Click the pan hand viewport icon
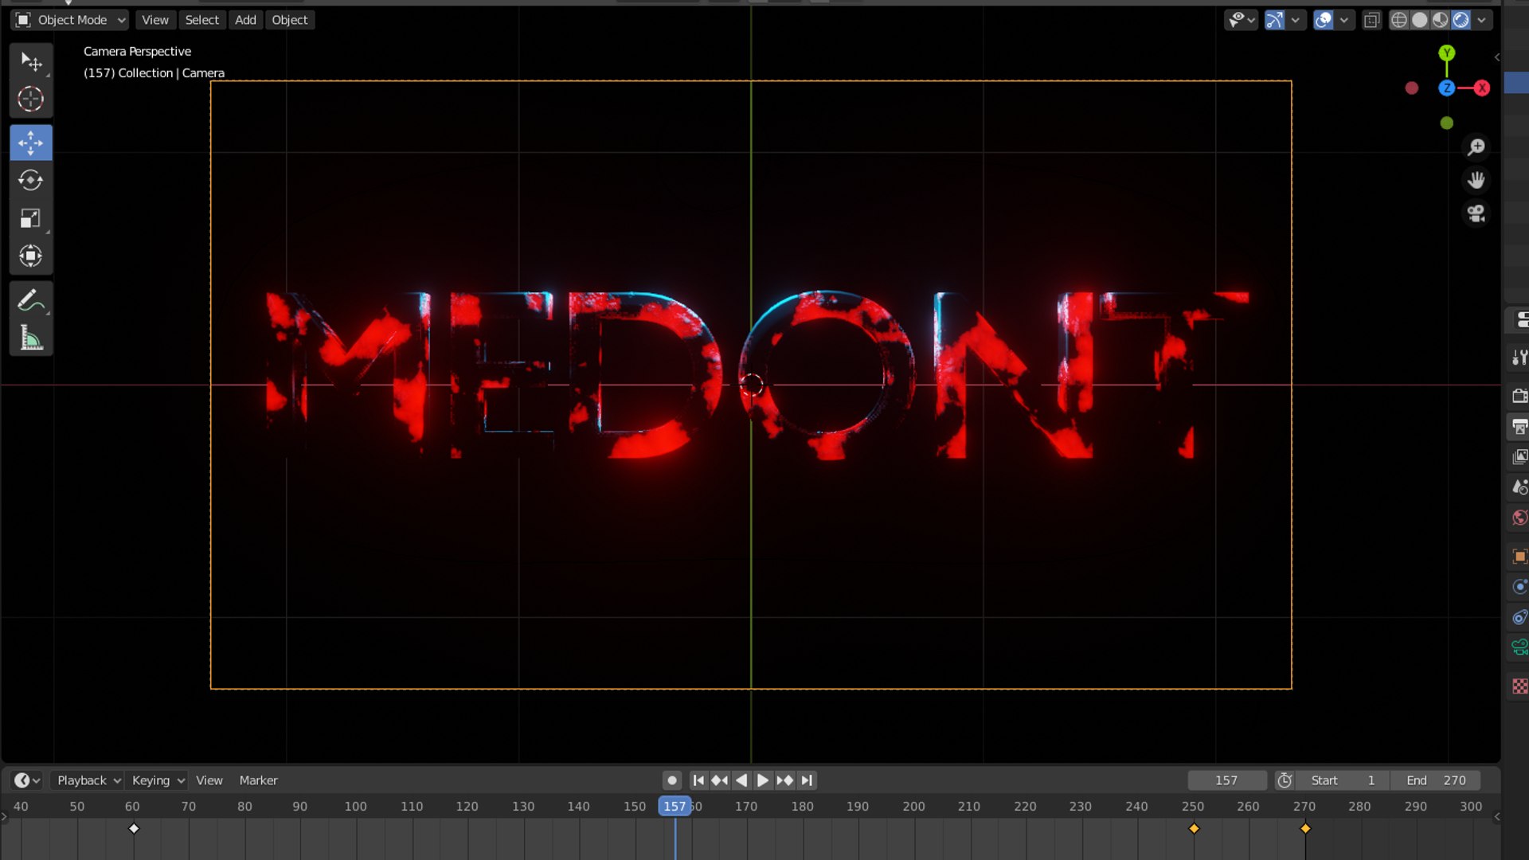Image resolution: width=1529 pixels, height=860 pixels. [1476, 181]
